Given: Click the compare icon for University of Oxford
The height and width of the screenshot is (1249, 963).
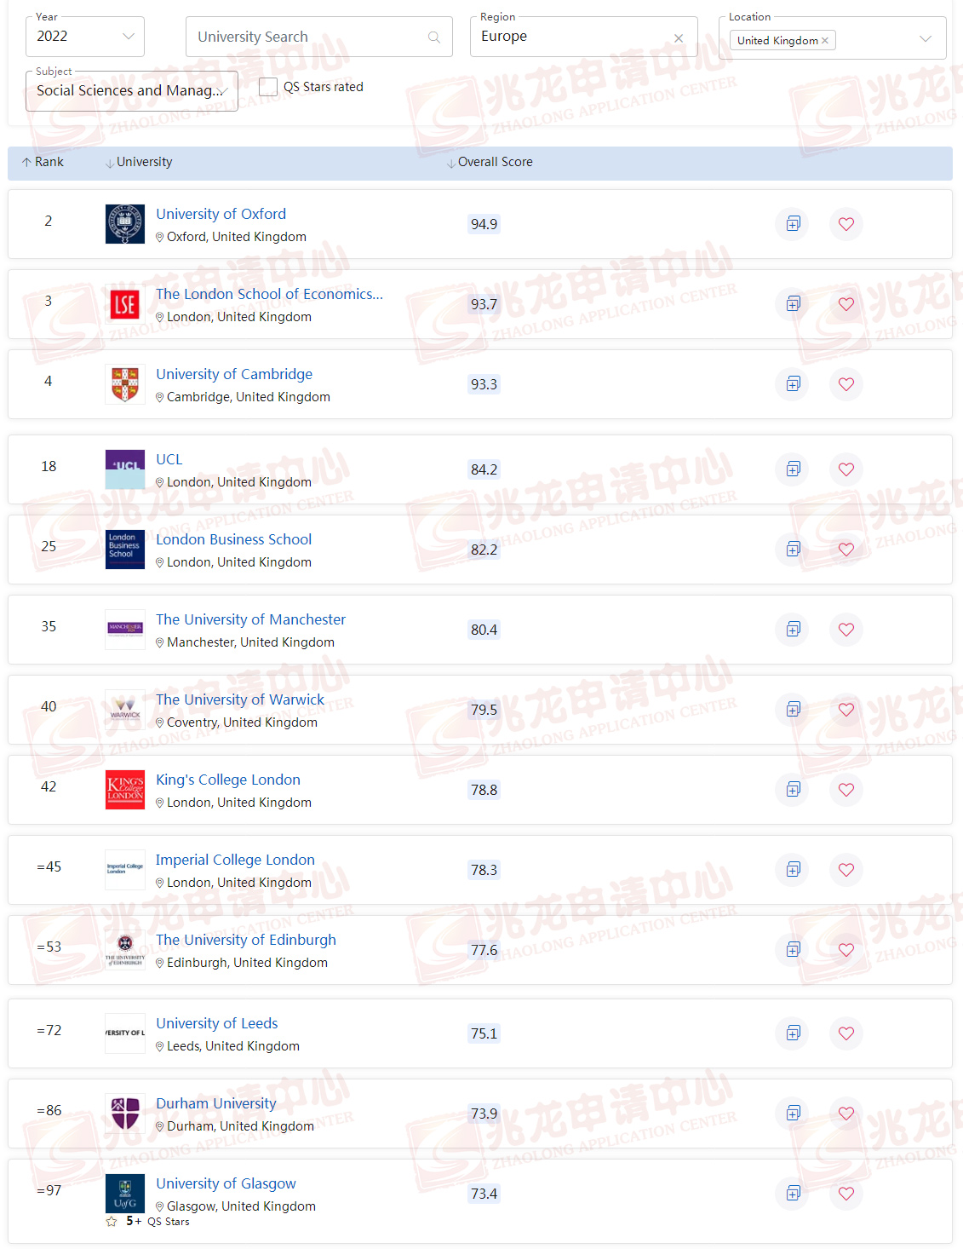Looking at the screenshot, I should coord(792,224).
